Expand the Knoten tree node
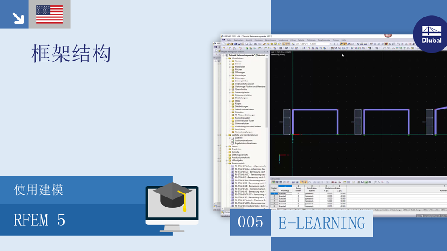The image size is (447, 251). coord(230,61)
